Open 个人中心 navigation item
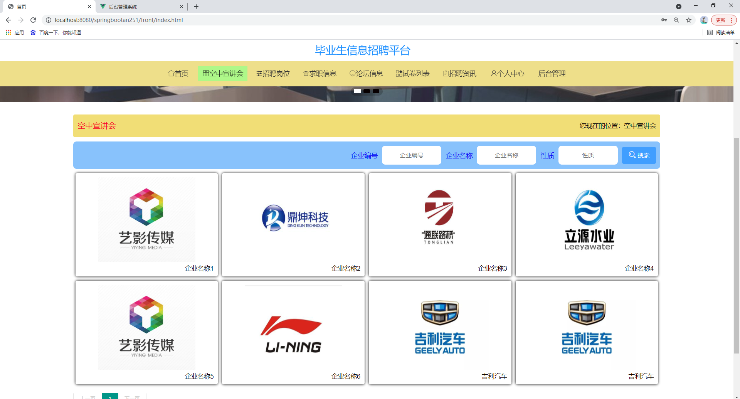 pyautogui.click(x=508, y=74)
